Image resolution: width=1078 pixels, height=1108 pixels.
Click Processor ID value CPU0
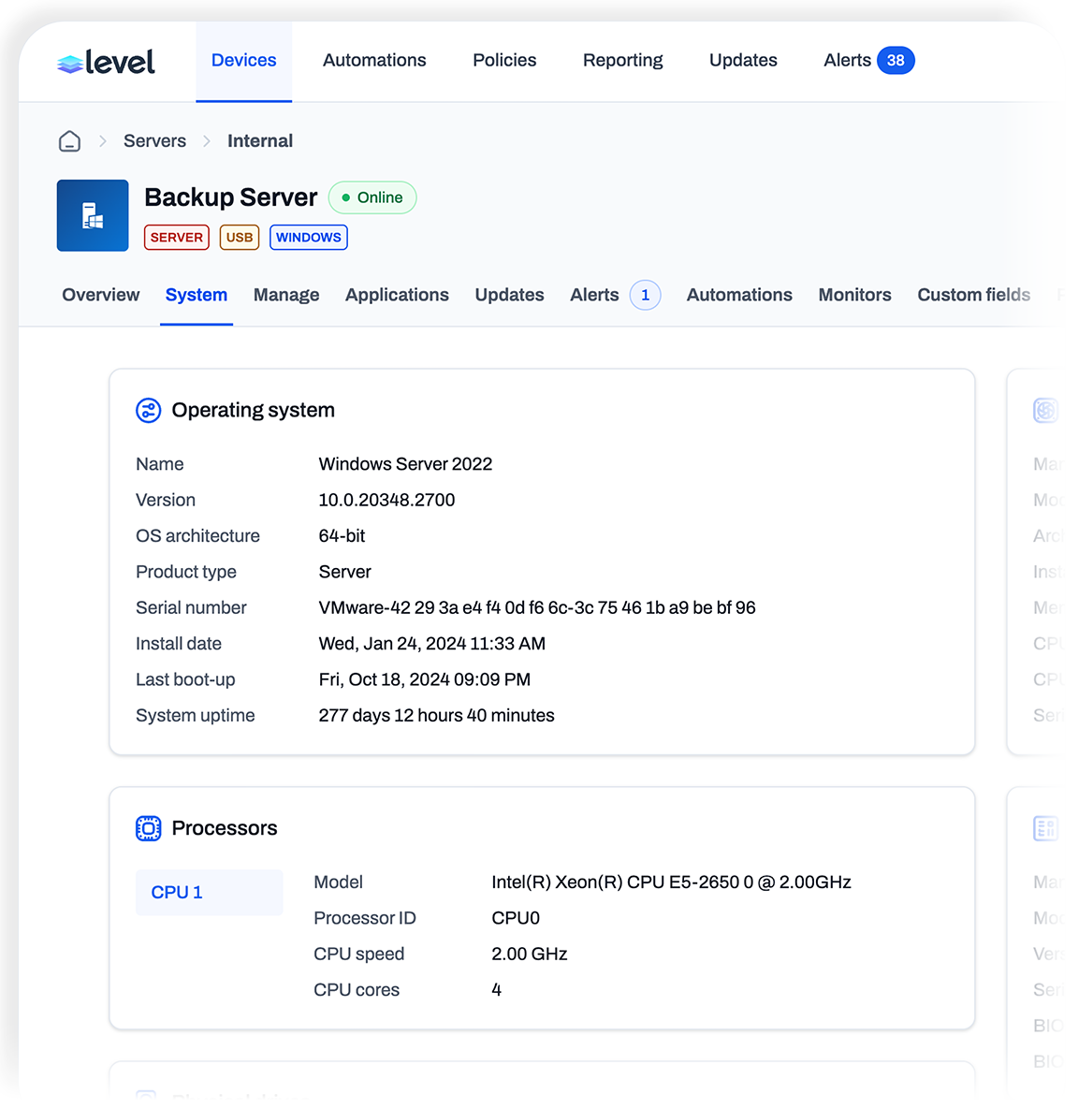[x=516, y=919]
